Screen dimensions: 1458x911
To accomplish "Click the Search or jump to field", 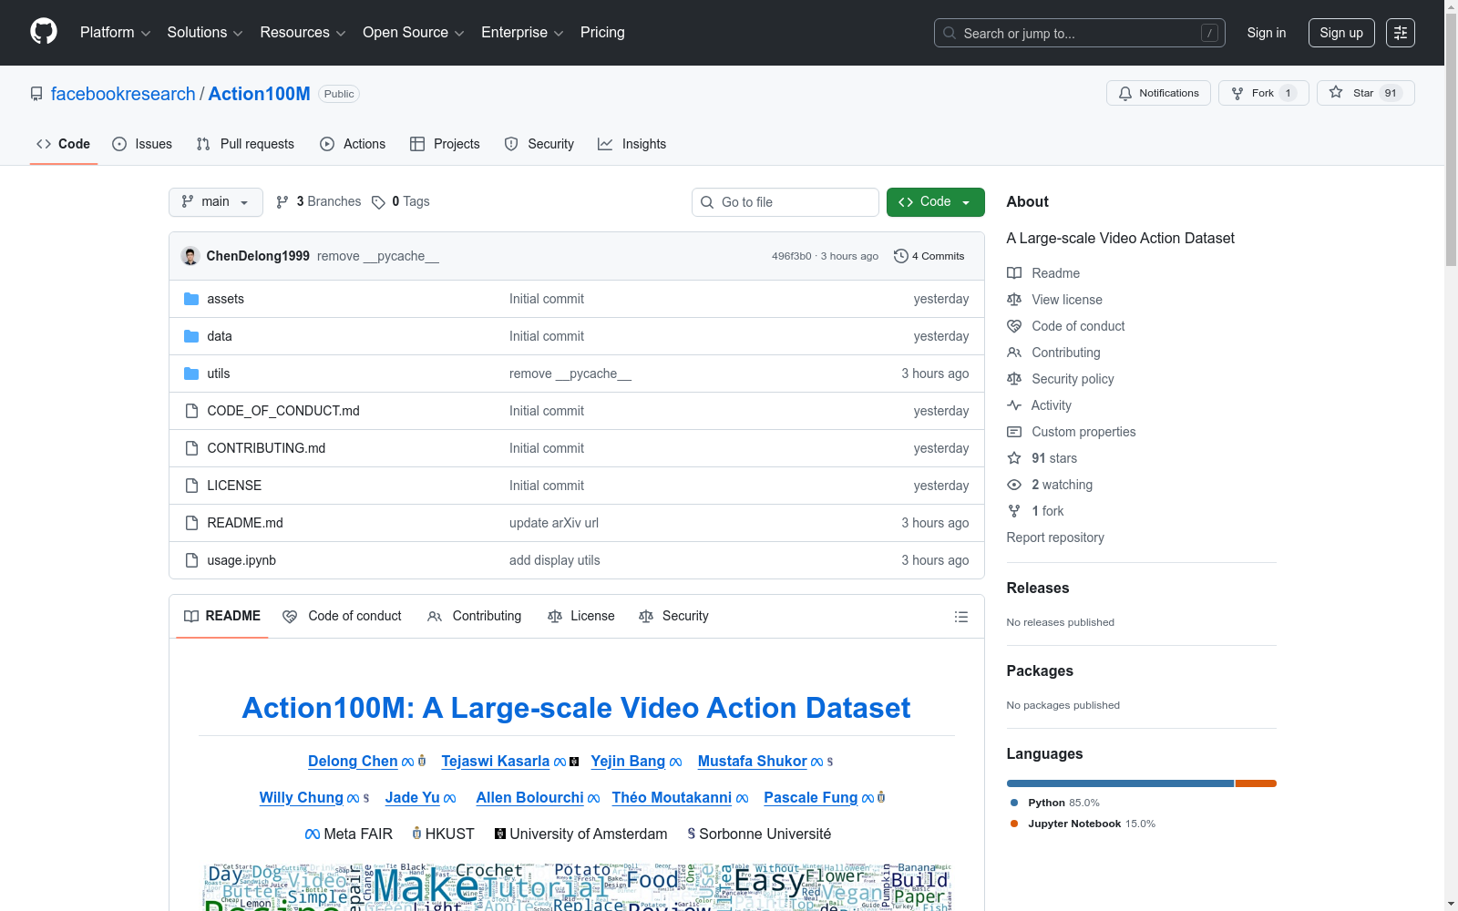I will [x=1080, y=33].
